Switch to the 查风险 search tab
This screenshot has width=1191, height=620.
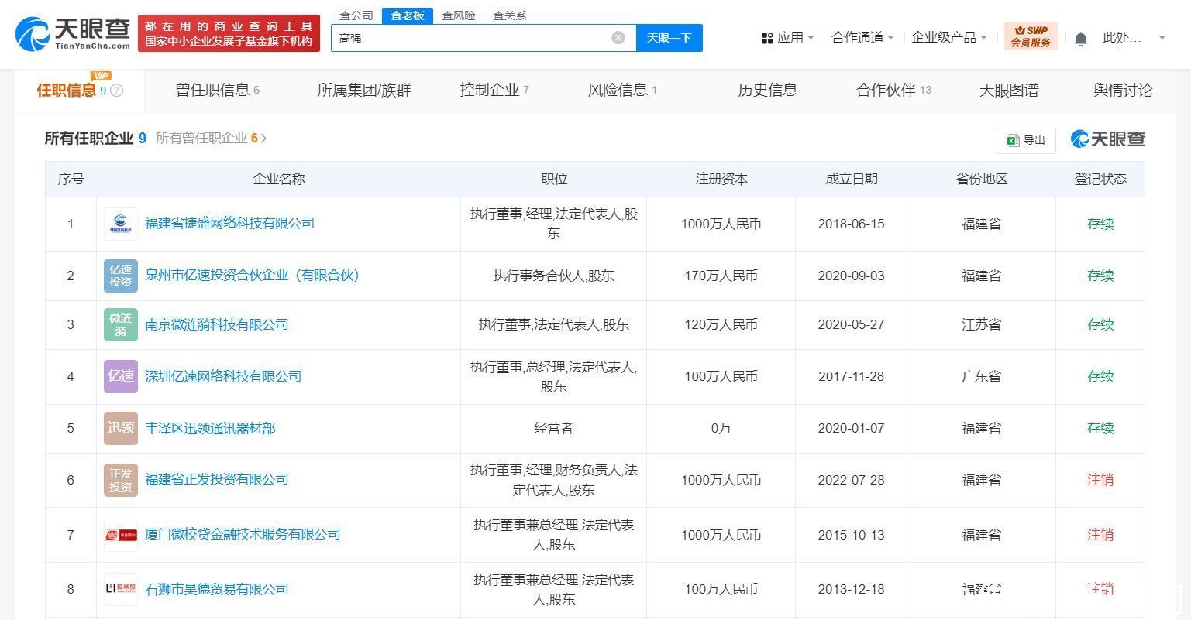458,15
